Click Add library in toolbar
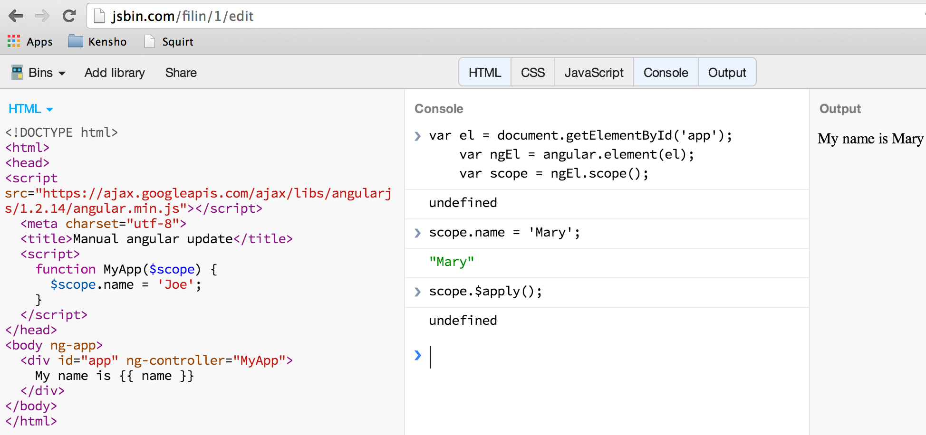The height and width of the screenshot is (435, 926). [115, 73]
